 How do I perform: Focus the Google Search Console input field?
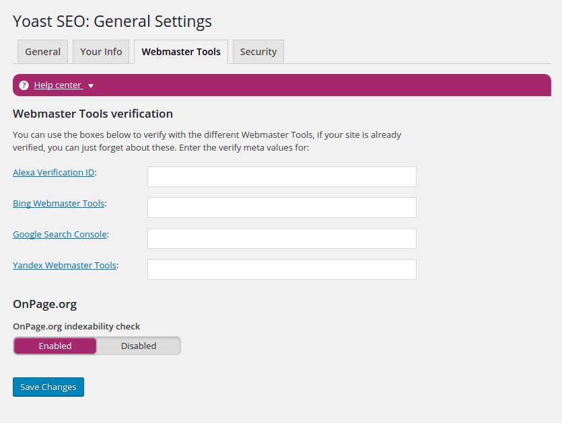tap(282, 238)
